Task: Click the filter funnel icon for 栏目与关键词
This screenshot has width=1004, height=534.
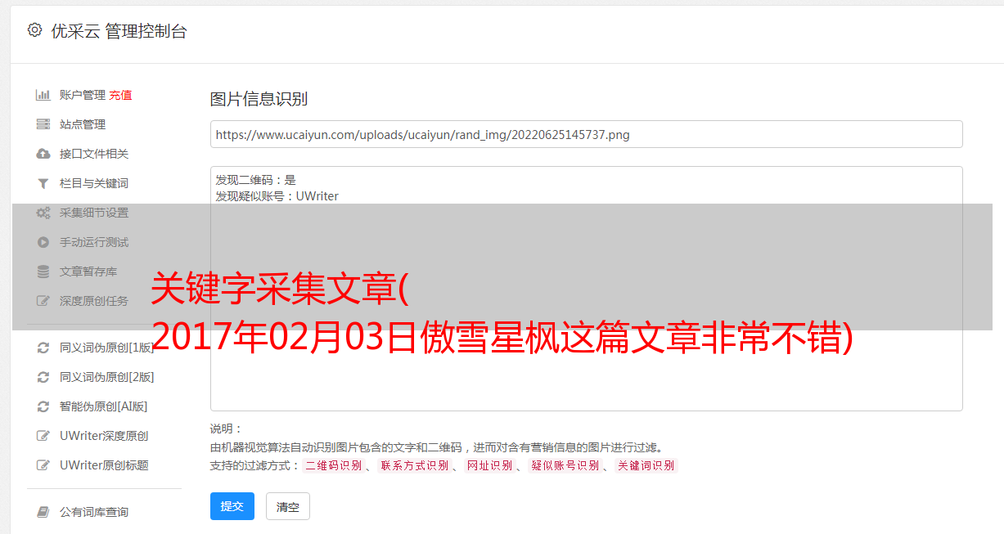Action: [43, 183]
